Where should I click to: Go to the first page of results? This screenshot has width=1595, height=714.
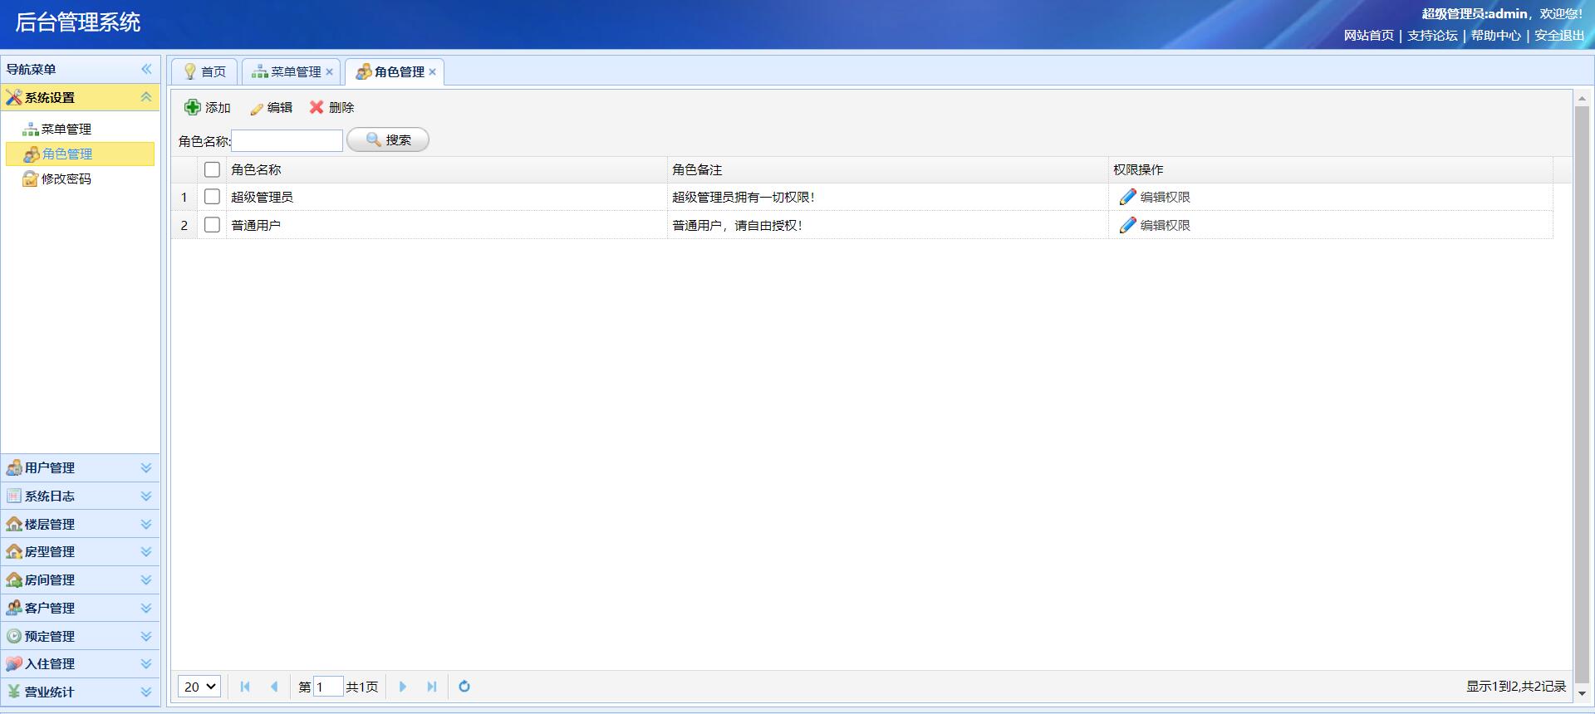click(x=245, y=687)
